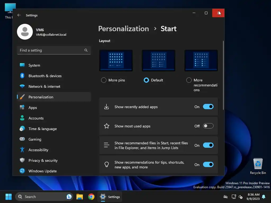271x203 pixels.
Task: Click the download icon for recently added apps
Action: 106,107
